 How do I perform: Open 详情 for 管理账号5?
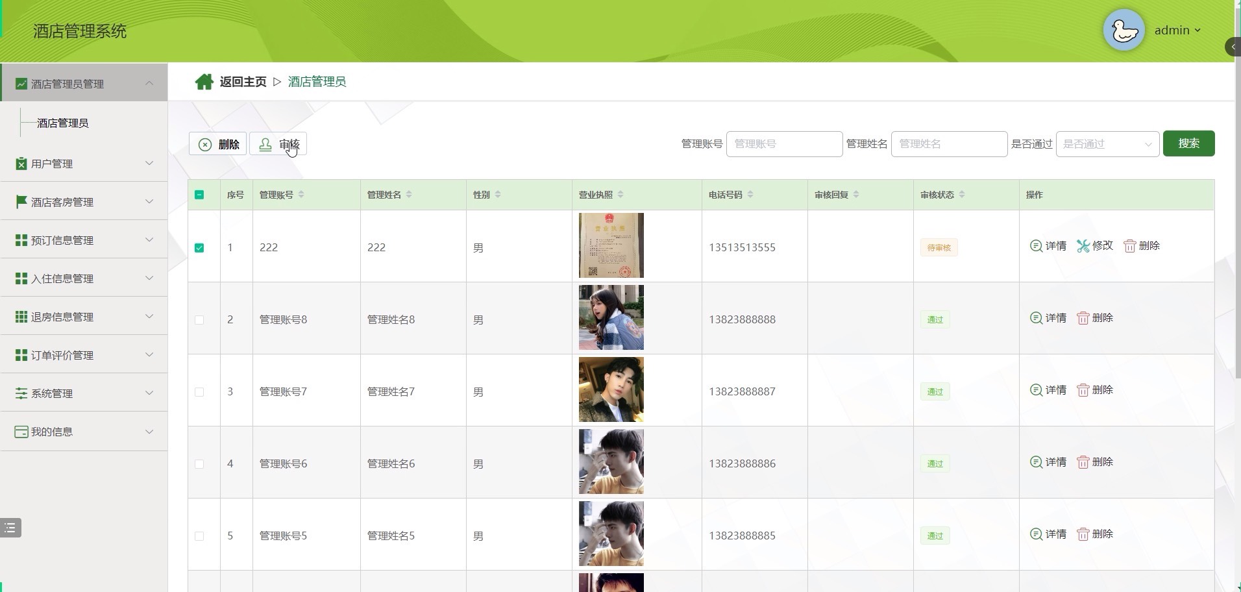pyautogui.click(x=1048, y=534)
